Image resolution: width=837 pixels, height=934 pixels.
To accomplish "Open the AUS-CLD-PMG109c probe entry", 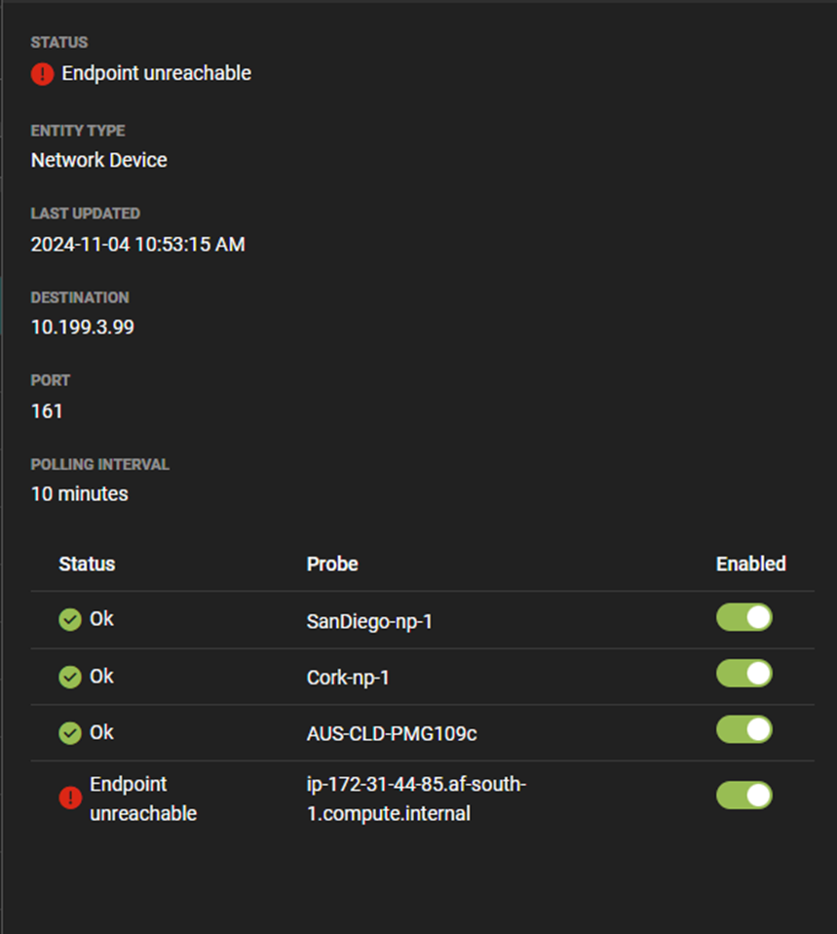I will click(x=392, y=733).
